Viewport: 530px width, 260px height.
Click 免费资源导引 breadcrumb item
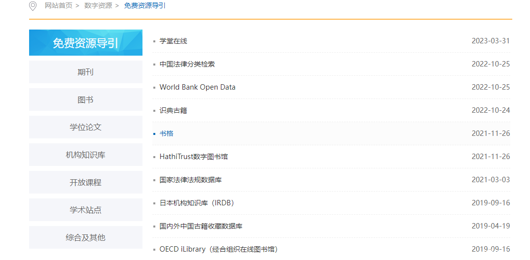point(145,5)
